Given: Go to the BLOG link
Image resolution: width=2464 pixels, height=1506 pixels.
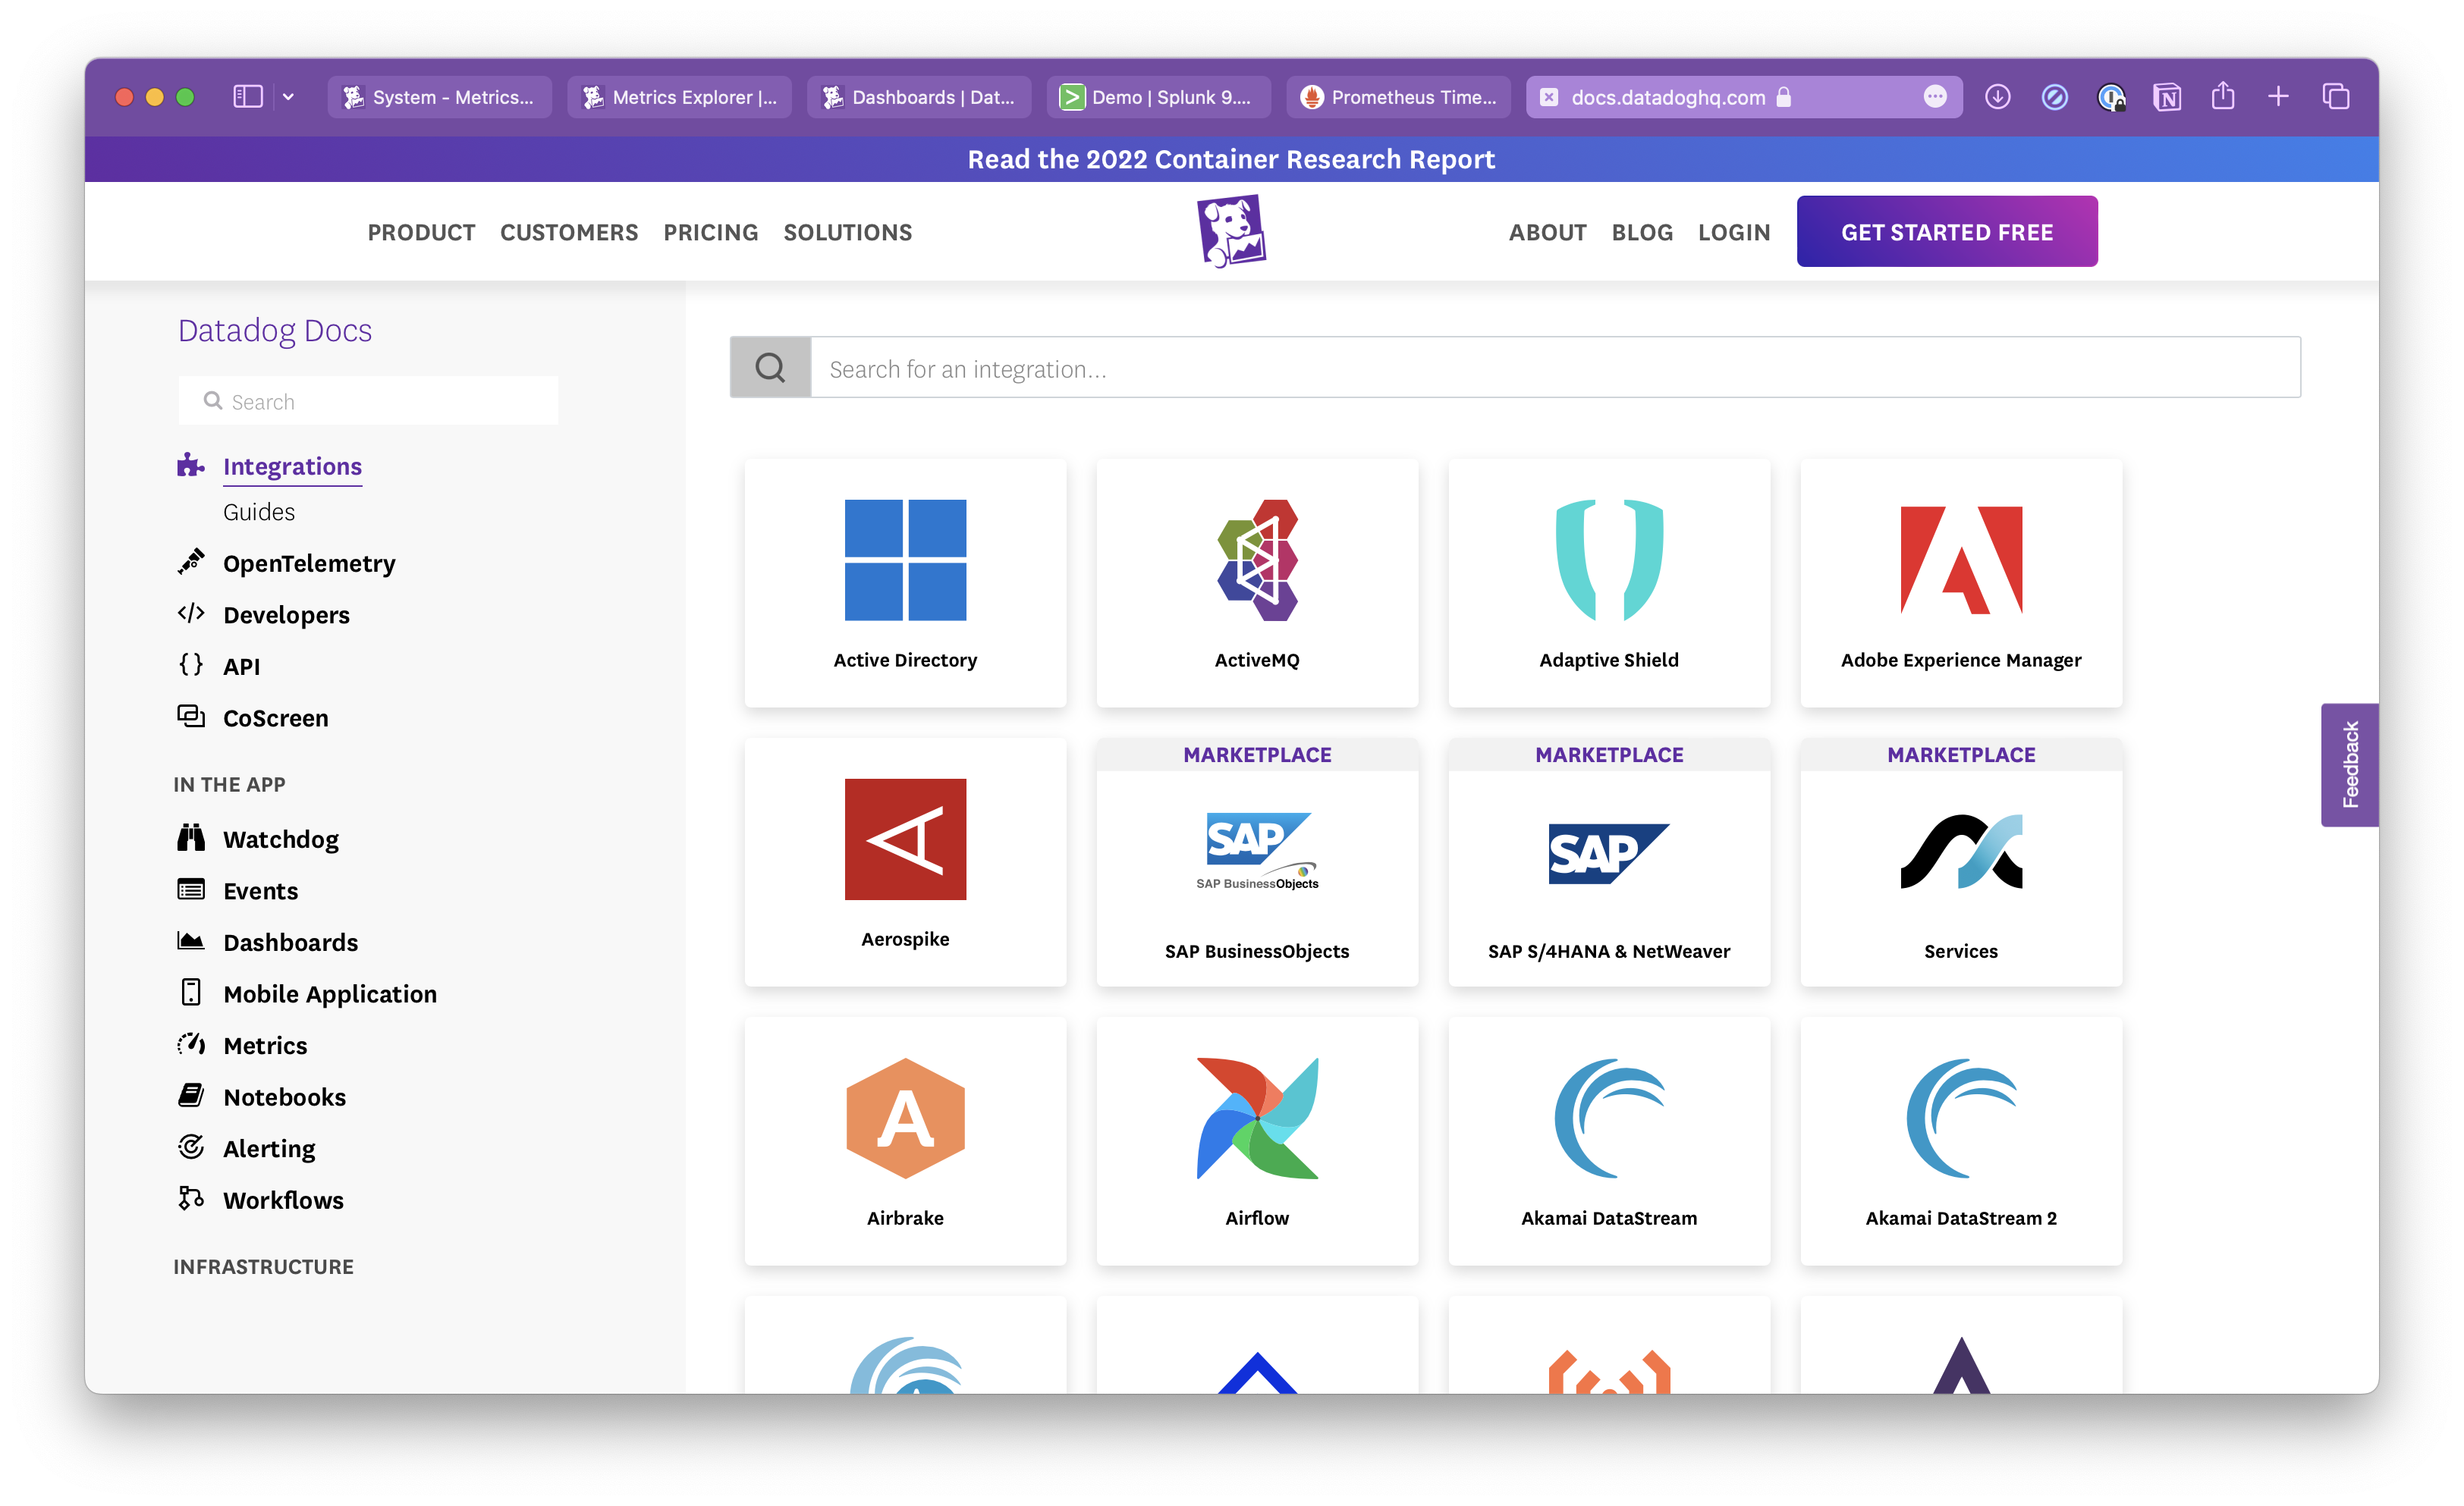Looking at the screenshot, I should click(1642, 232).
